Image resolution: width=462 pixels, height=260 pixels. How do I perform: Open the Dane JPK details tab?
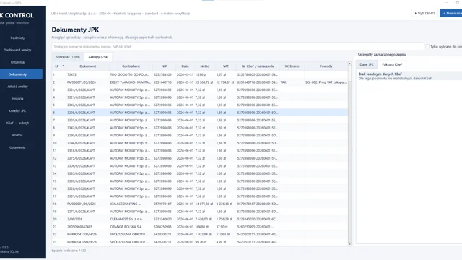[x=367, y=64]
